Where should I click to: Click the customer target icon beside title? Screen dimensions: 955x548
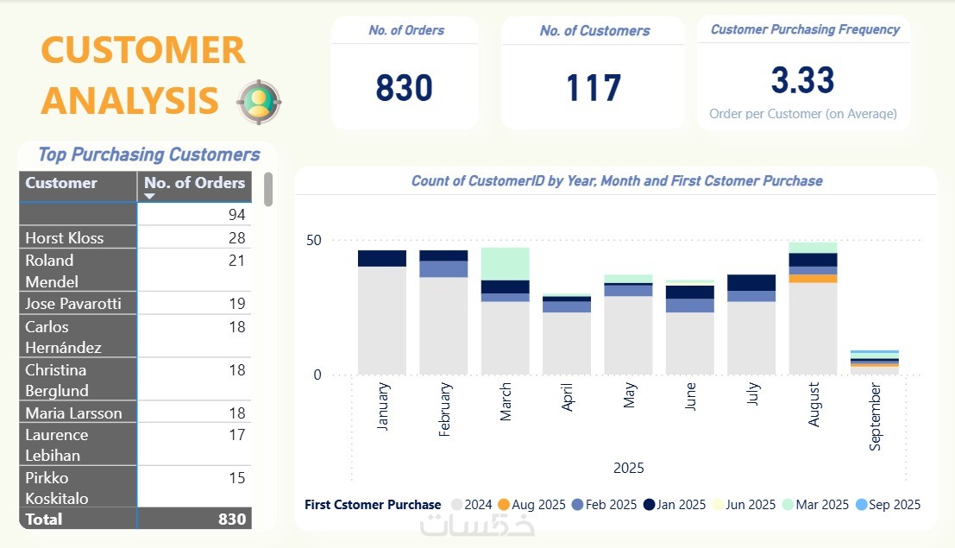click(259, 102)
